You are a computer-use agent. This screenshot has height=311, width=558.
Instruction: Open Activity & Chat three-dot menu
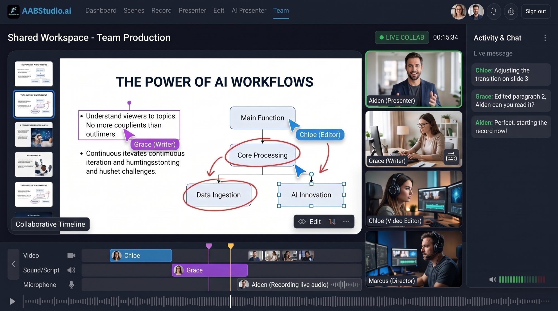click(x=545, y=38)
